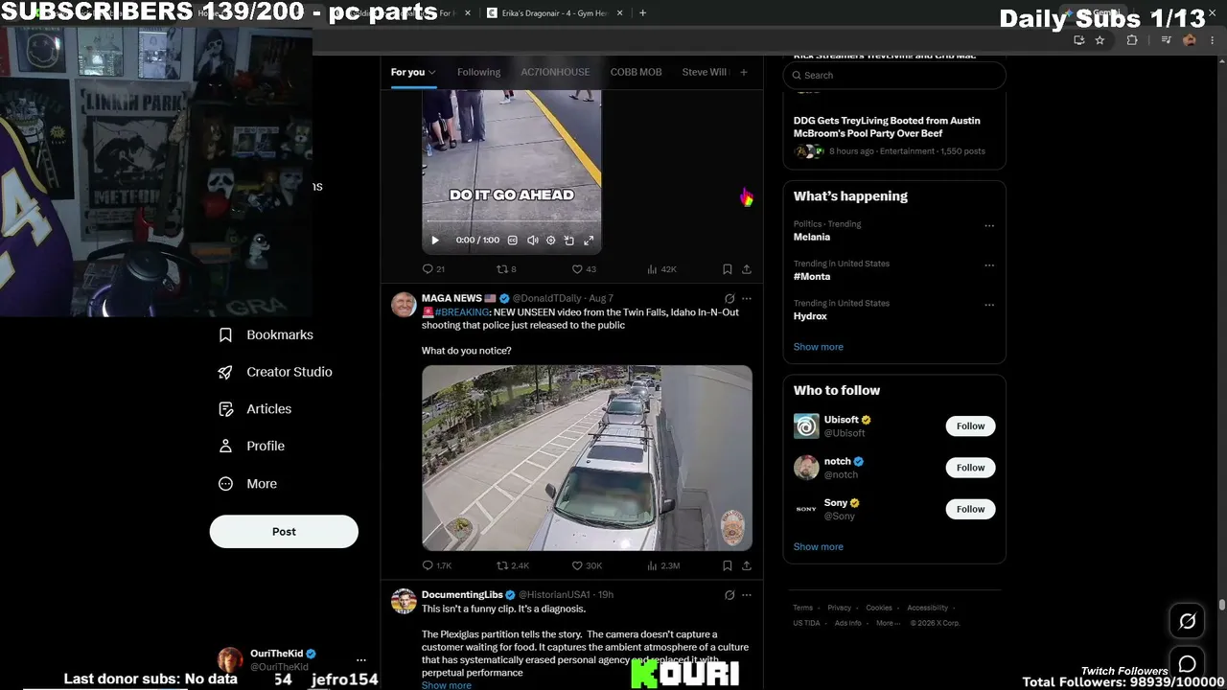Show more under What's happening
This screenshot has width=1227, height=690.
818,347
